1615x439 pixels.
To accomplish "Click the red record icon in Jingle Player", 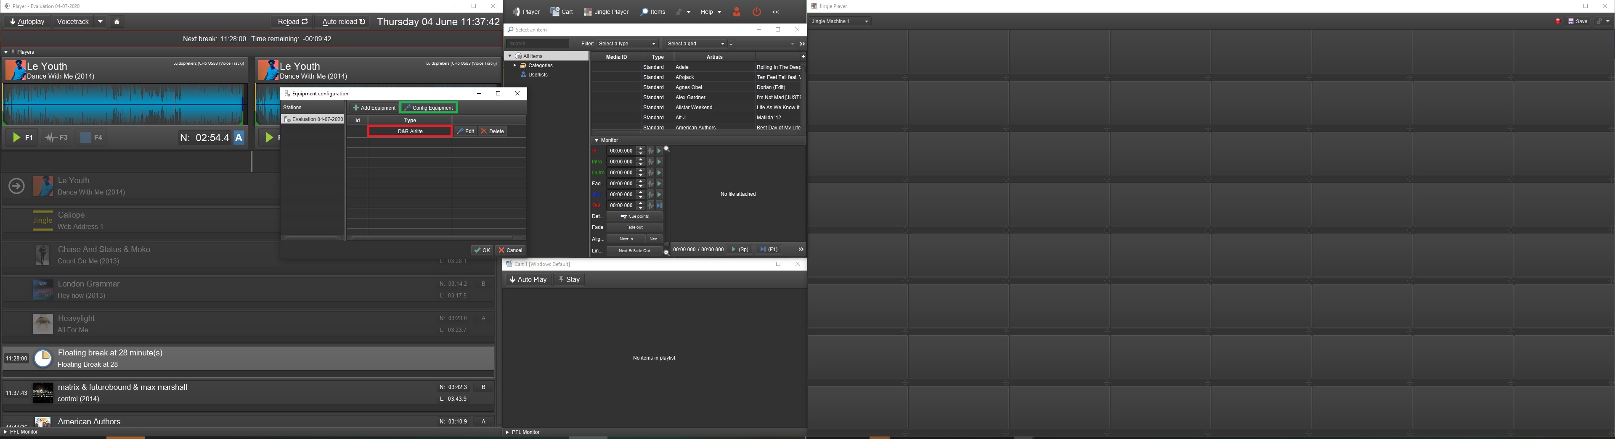I will (1557, 21).
